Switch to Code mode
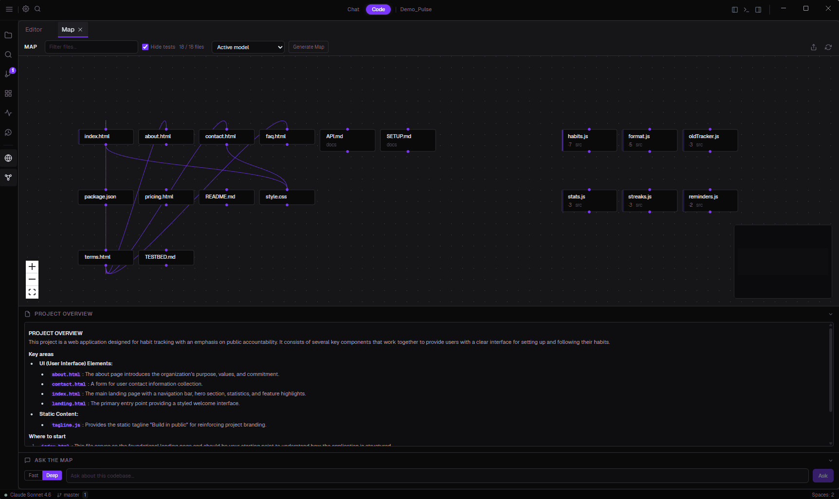 (x=378, y=9)
